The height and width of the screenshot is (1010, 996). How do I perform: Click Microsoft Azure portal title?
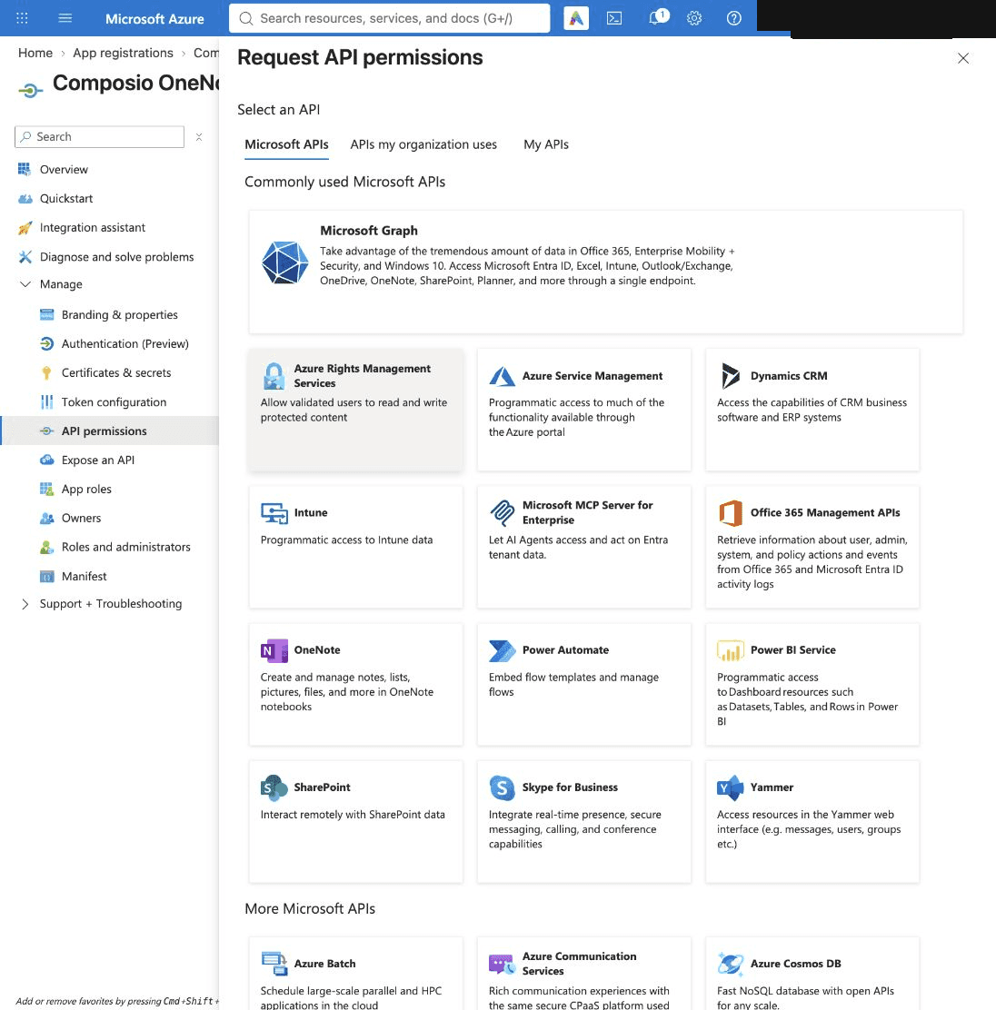(x=154, y=19)
